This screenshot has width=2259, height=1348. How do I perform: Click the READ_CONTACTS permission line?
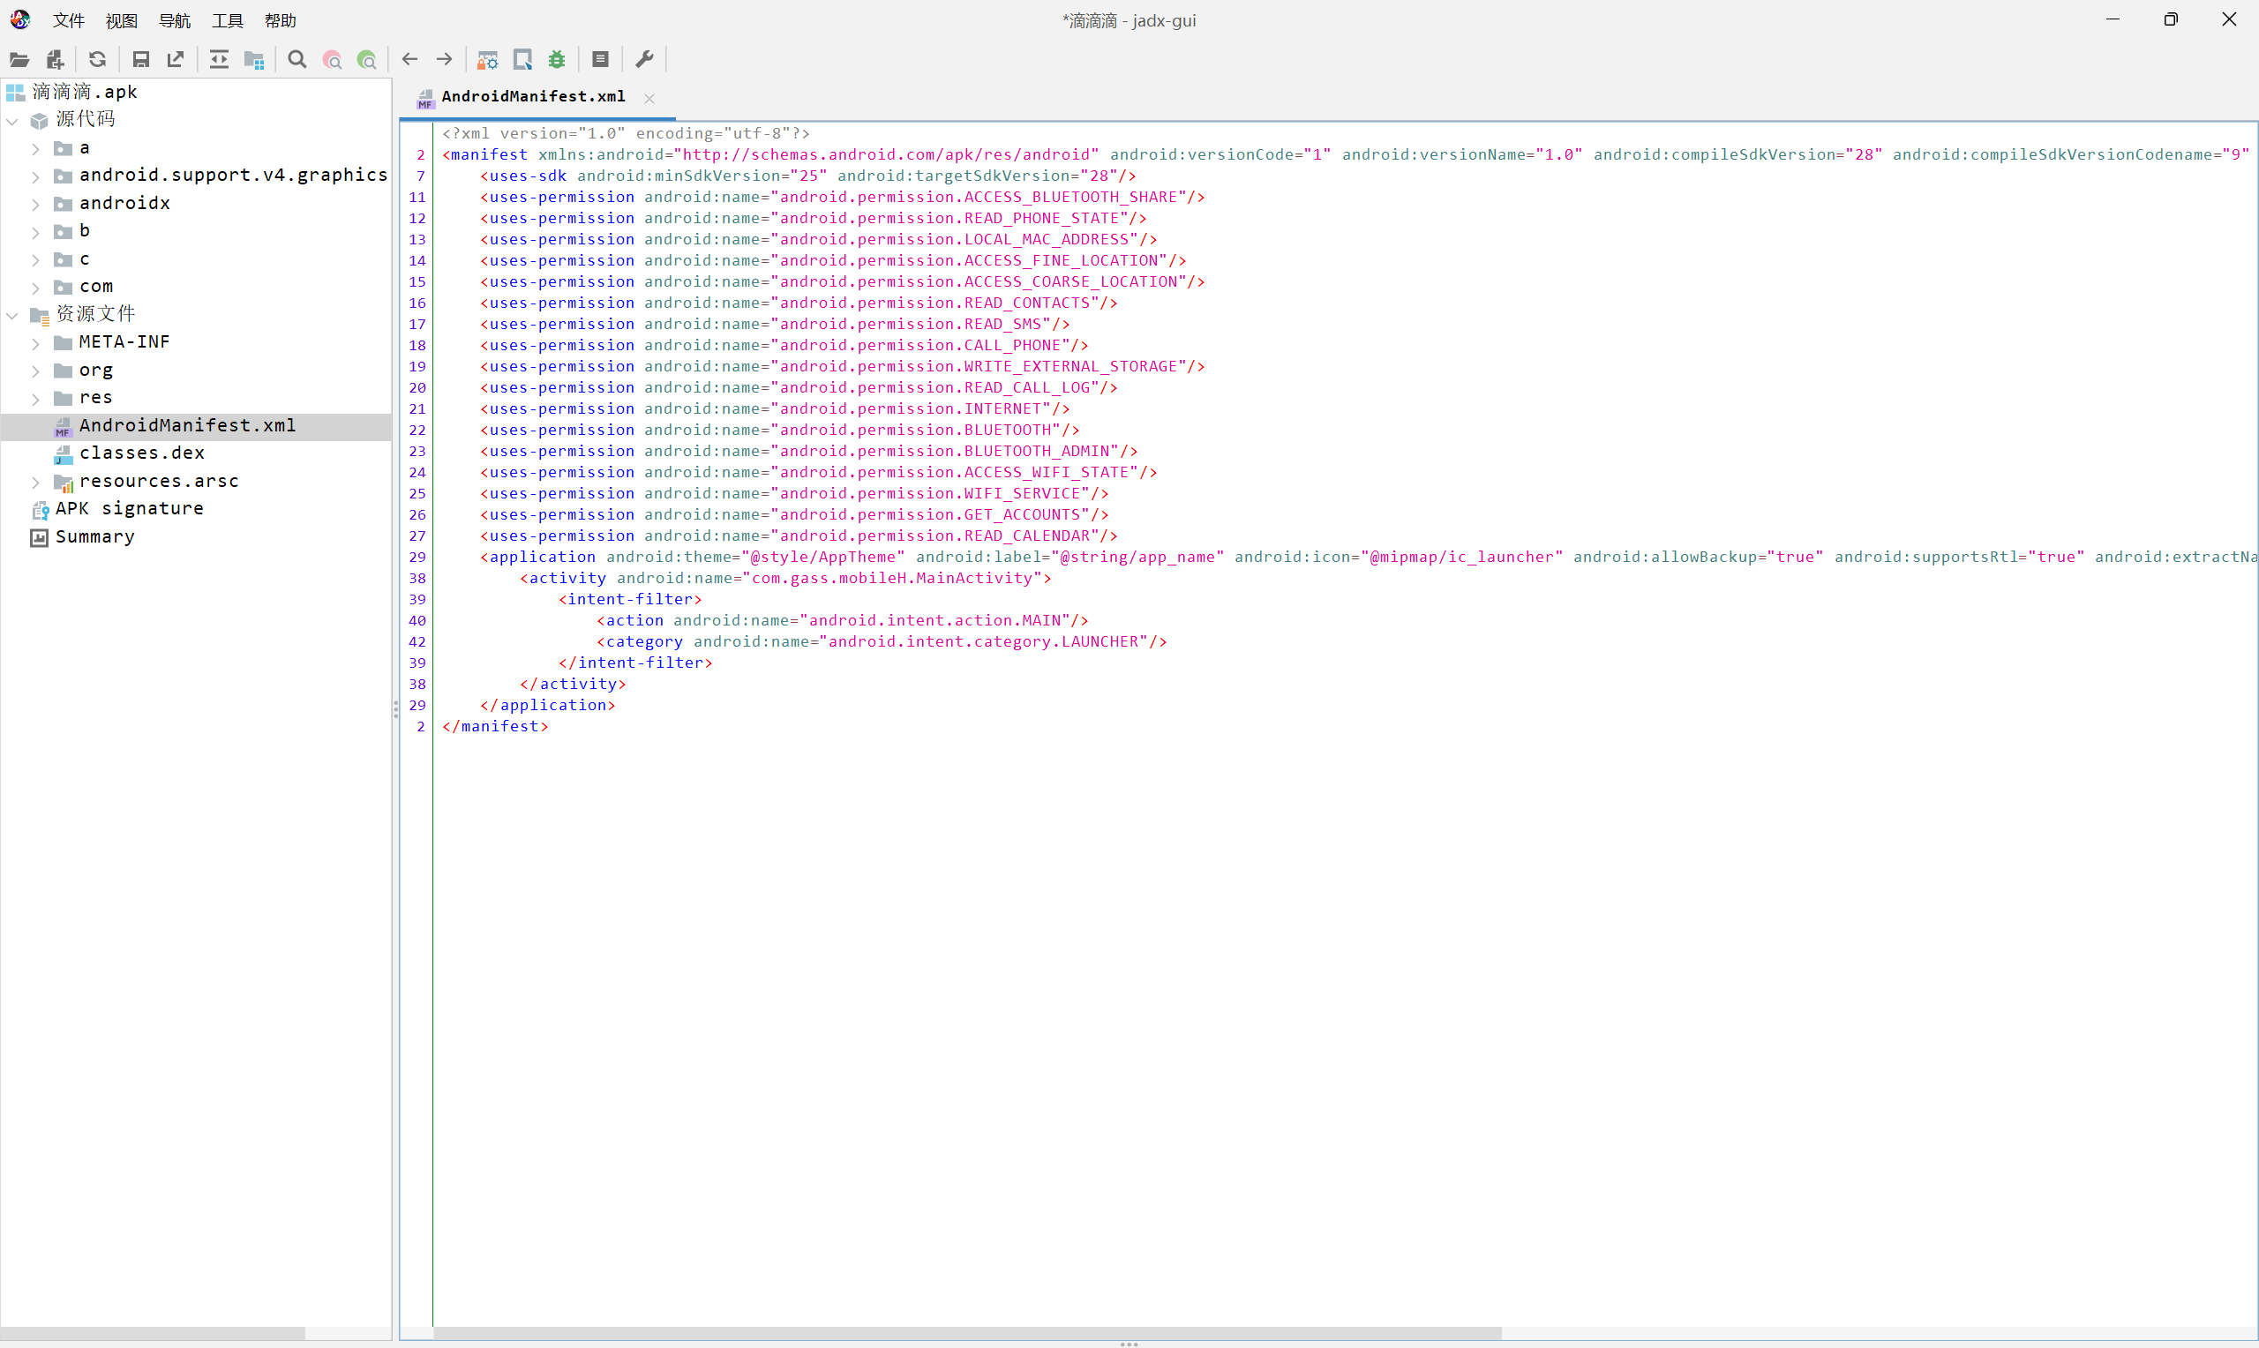(799, 303)
